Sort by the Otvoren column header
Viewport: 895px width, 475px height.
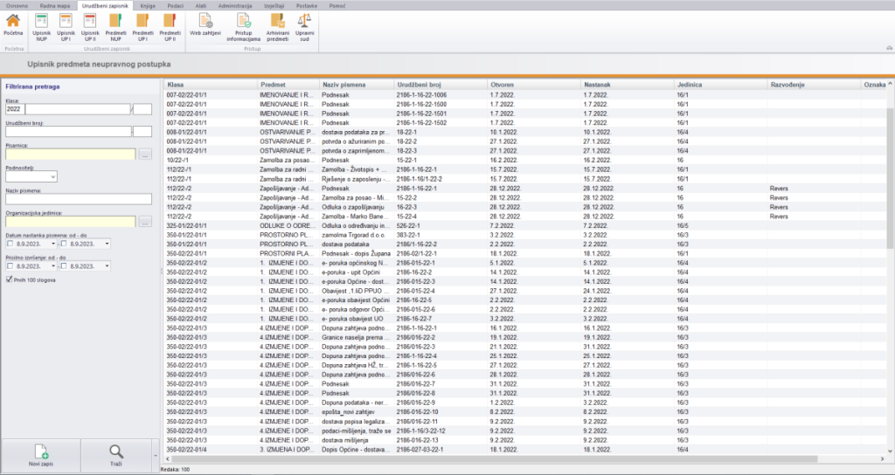534,85
